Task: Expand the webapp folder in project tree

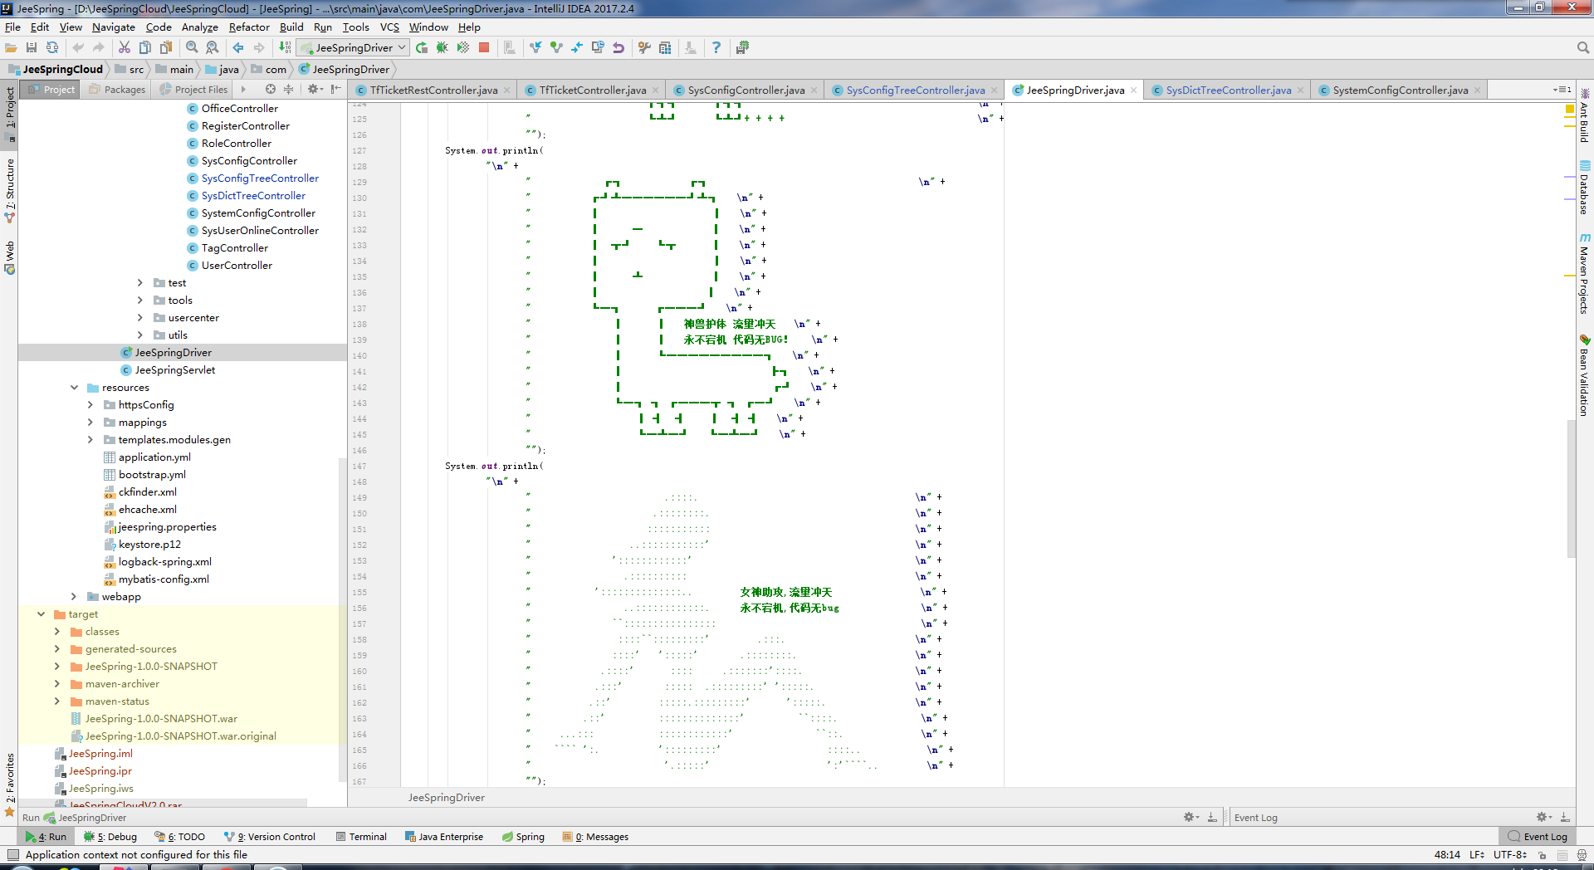Action: pyautogui.click(x=74, y=597)
